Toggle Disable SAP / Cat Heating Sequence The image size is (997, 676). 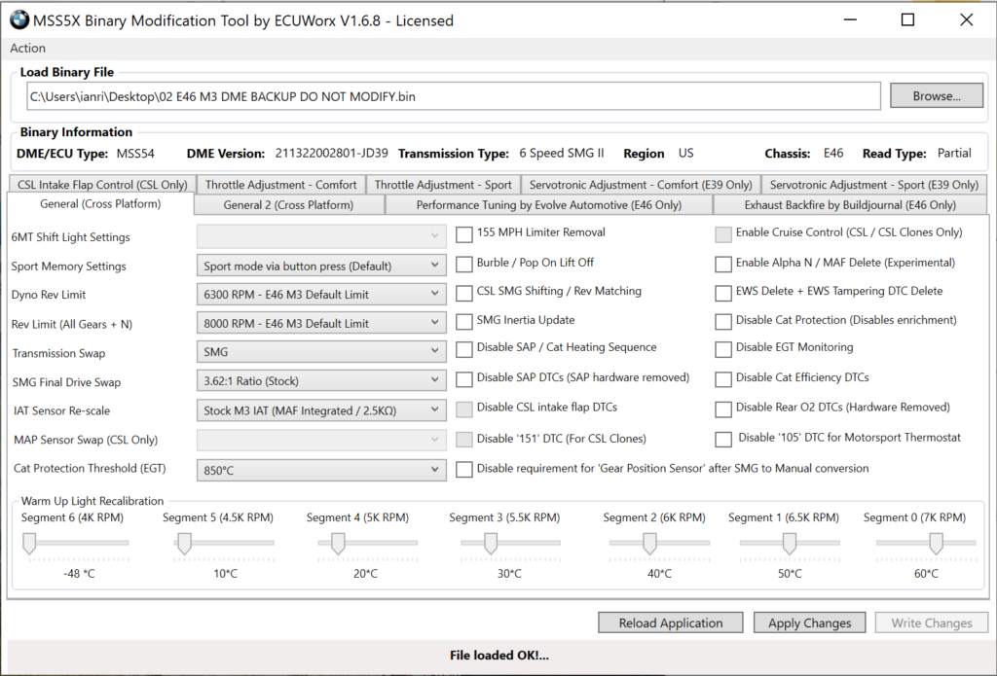464,349
